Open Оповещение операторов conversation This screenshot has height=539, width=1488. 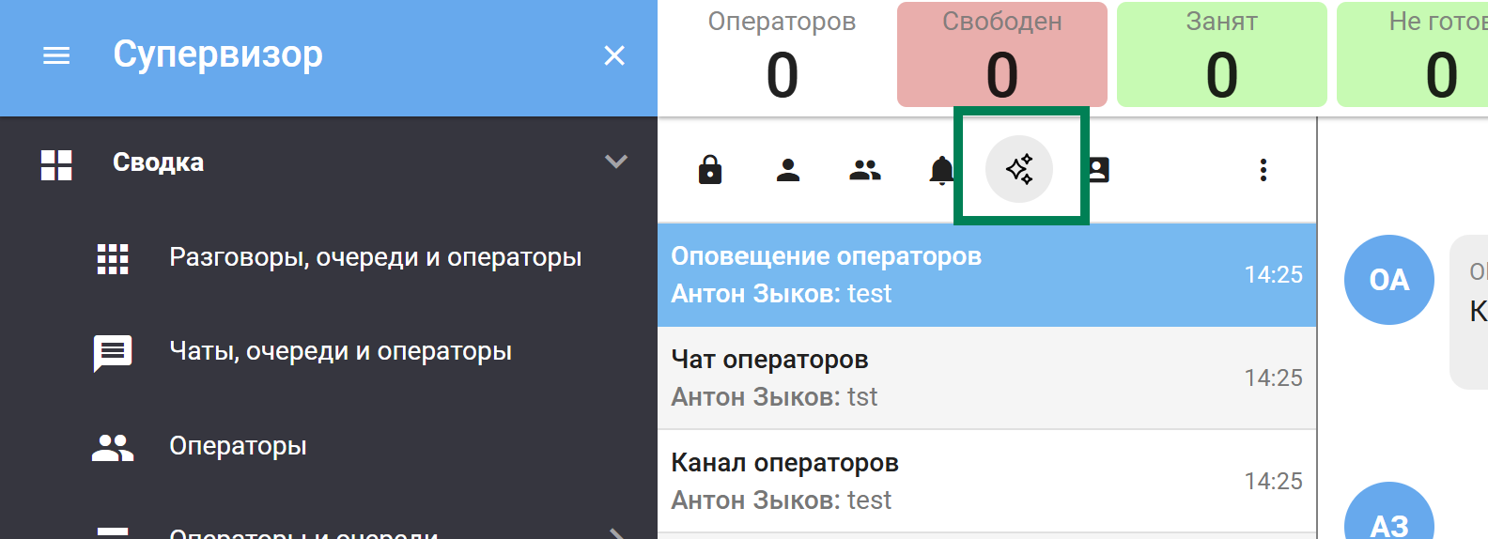click(986, 275)
